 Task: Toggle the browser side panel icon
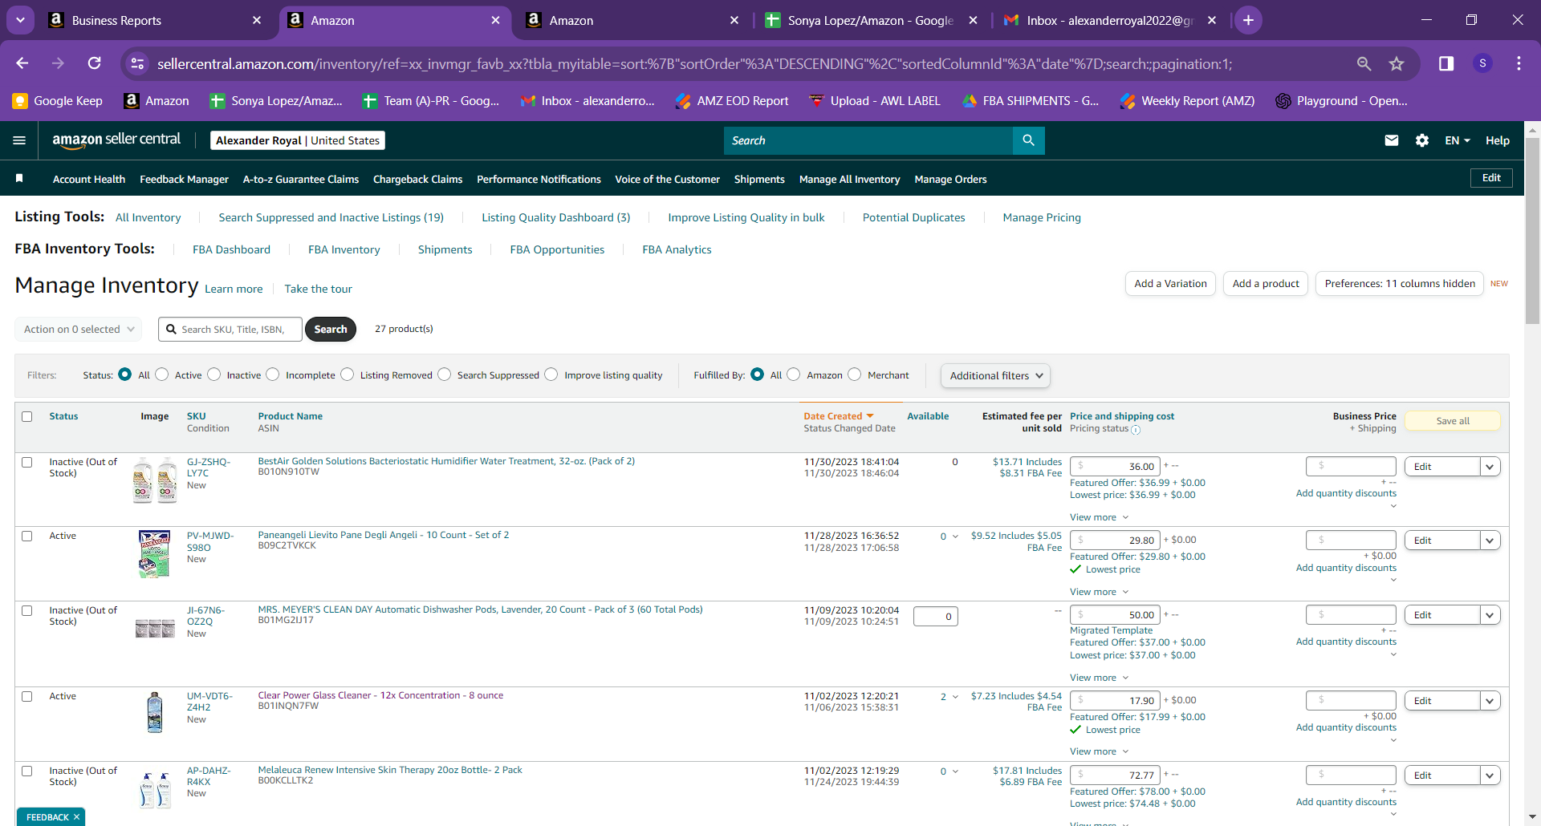(x=1446, y=63)
